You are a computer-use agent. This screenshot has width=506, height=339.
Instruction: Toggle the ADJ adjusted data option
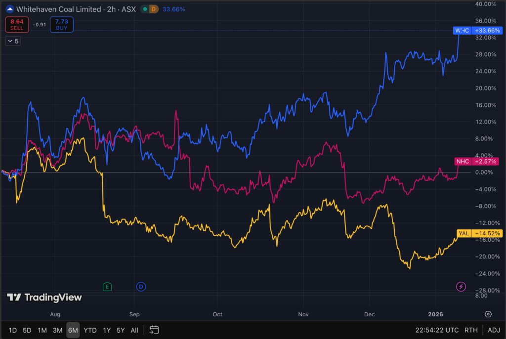[x=494, y=330]
